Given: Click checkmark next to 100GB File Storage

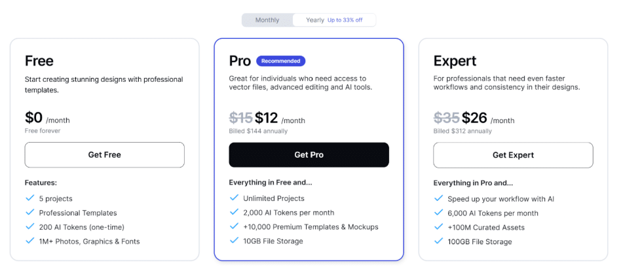Looking at the screenshot, I should (x=438, y=242).
